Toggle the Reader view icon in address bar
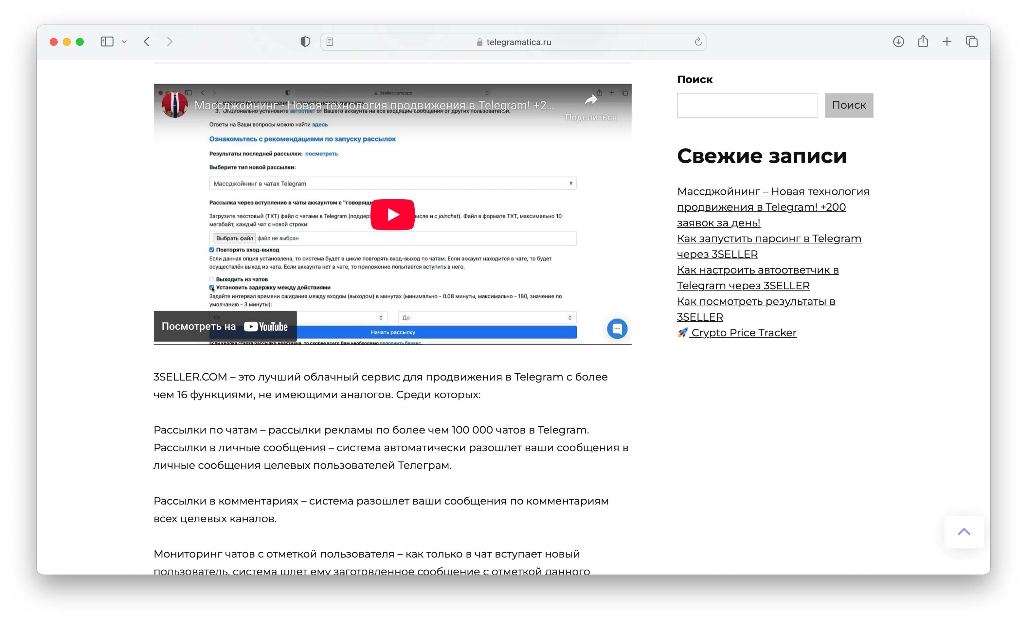 click(330, 42)
